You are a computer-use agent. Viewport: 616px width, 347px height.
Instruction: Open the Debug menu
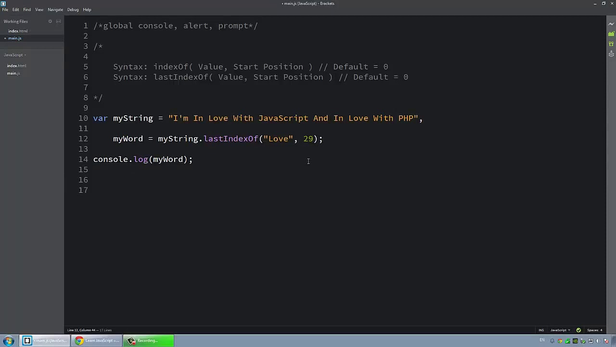click(x=73, y=10)
